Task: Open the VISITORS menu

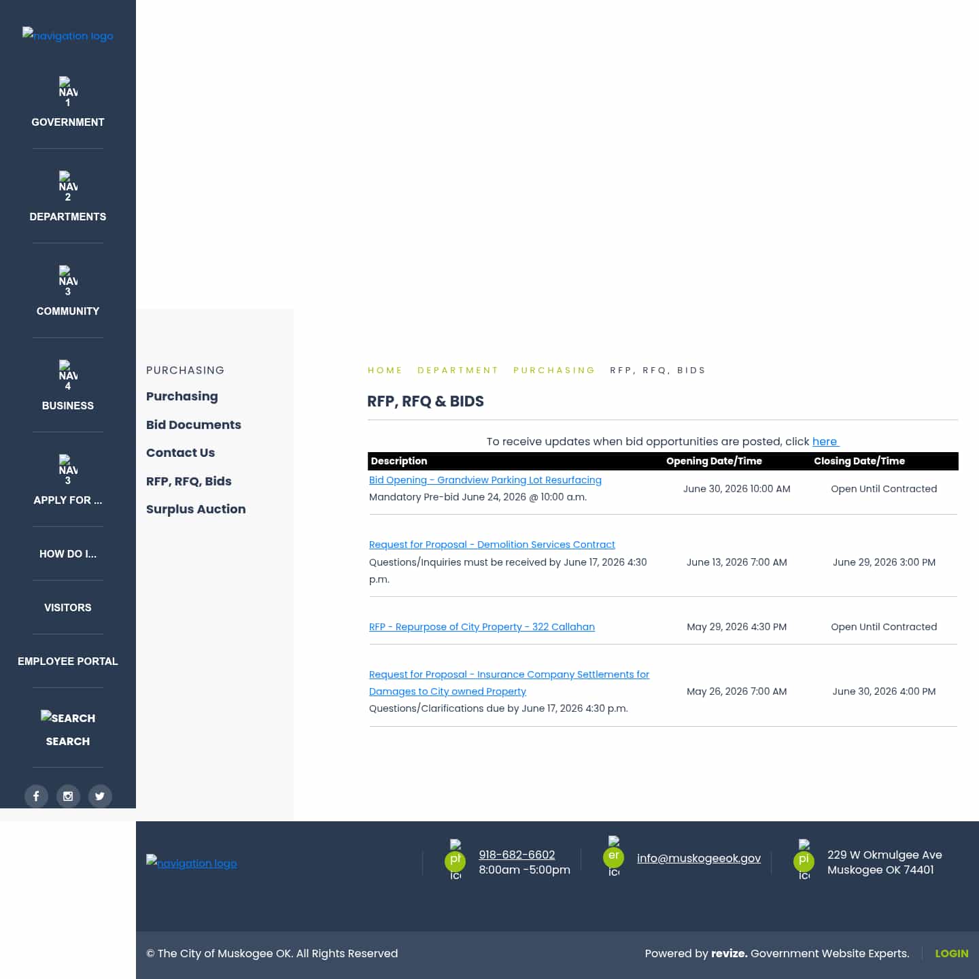Action: pyautogui.click(x=68, y=608)
